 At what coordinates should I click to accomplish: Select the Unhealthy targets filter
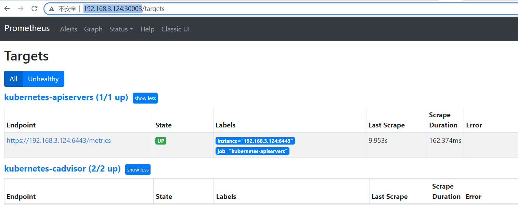pyautogui.click(x=43, y=79)
